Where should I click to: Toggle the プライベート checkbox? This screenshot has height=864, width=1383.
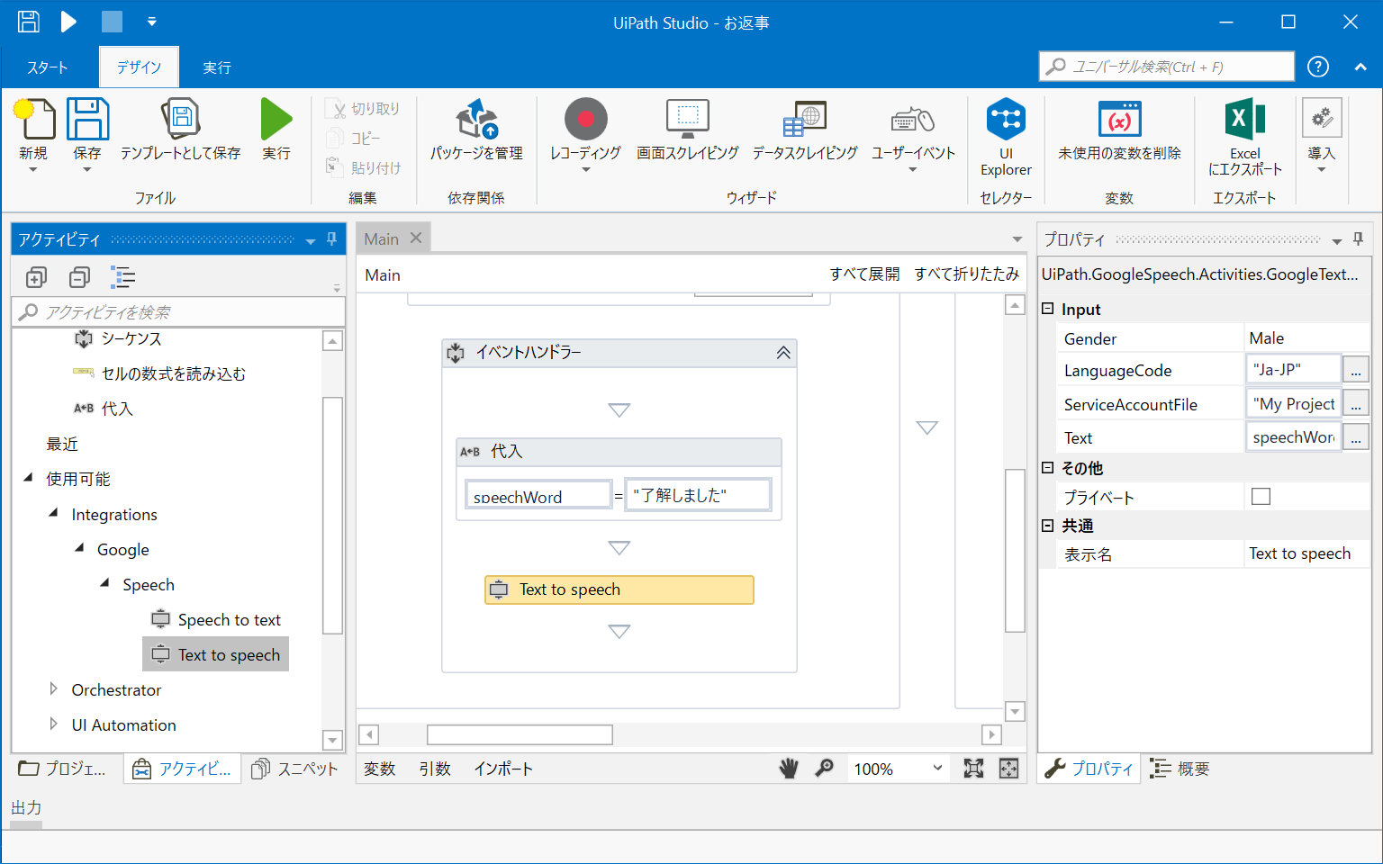[x=1261, y=497]
